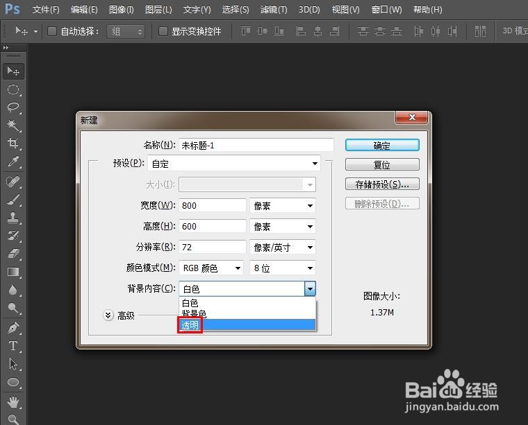Viewport: 528px width, 425px height.
Task: Select the Spot Healing Brush tool
Action: coord(13,182)
